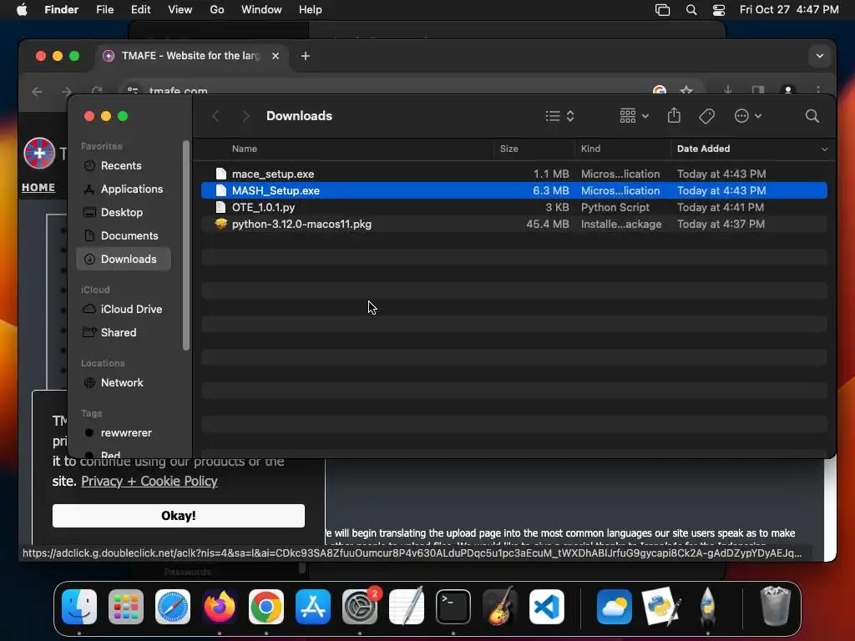Screen dimensions: 855x641
Task: Click the menu bar date and time
Action: click(789, 10)
